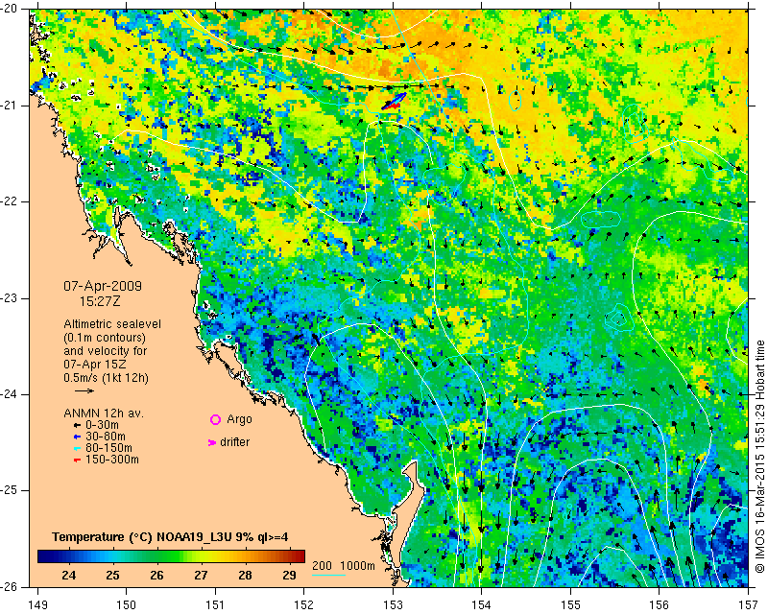Screen dimensions: 768x614
Task: Click the latitude axis label -23
Action: (10, 298)
